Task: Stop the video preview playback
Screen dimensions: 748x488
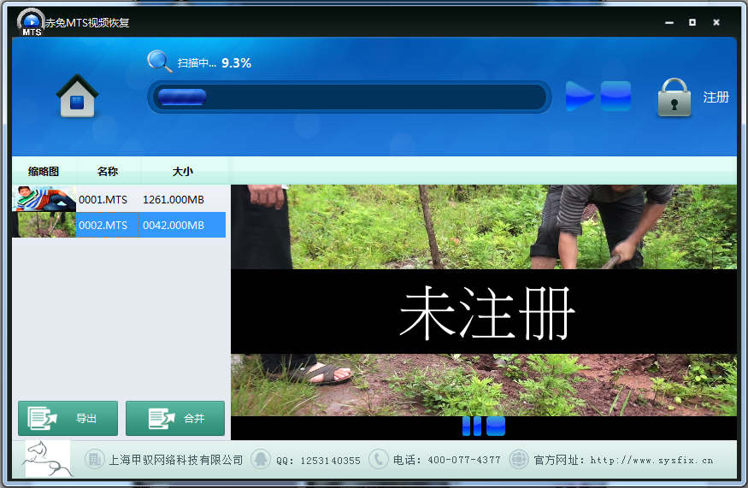Action: tap(496, 426)
